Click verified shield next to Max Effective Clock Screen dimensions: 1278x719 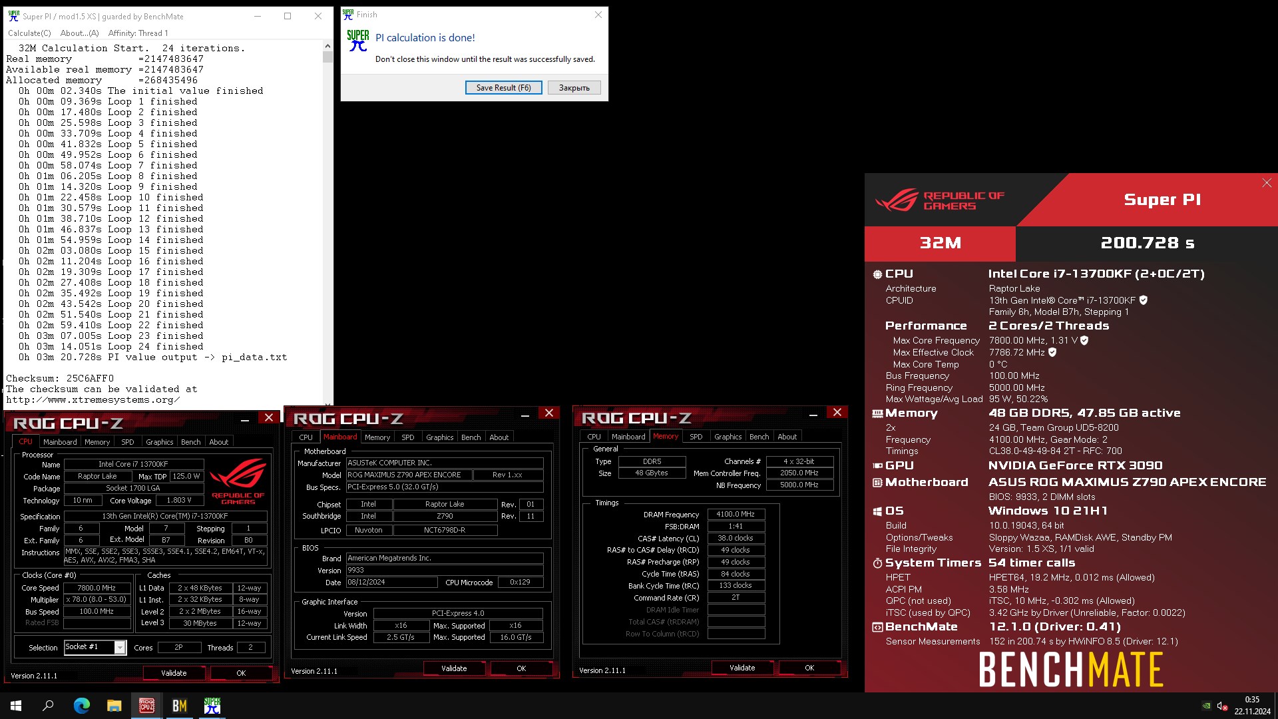click(1052, 352)
